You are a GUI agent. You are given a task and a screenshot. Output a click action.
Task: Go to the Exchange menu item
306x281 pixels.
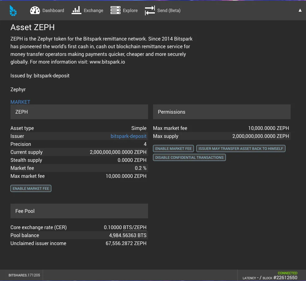pyautogui.click(x=88, y=10)
